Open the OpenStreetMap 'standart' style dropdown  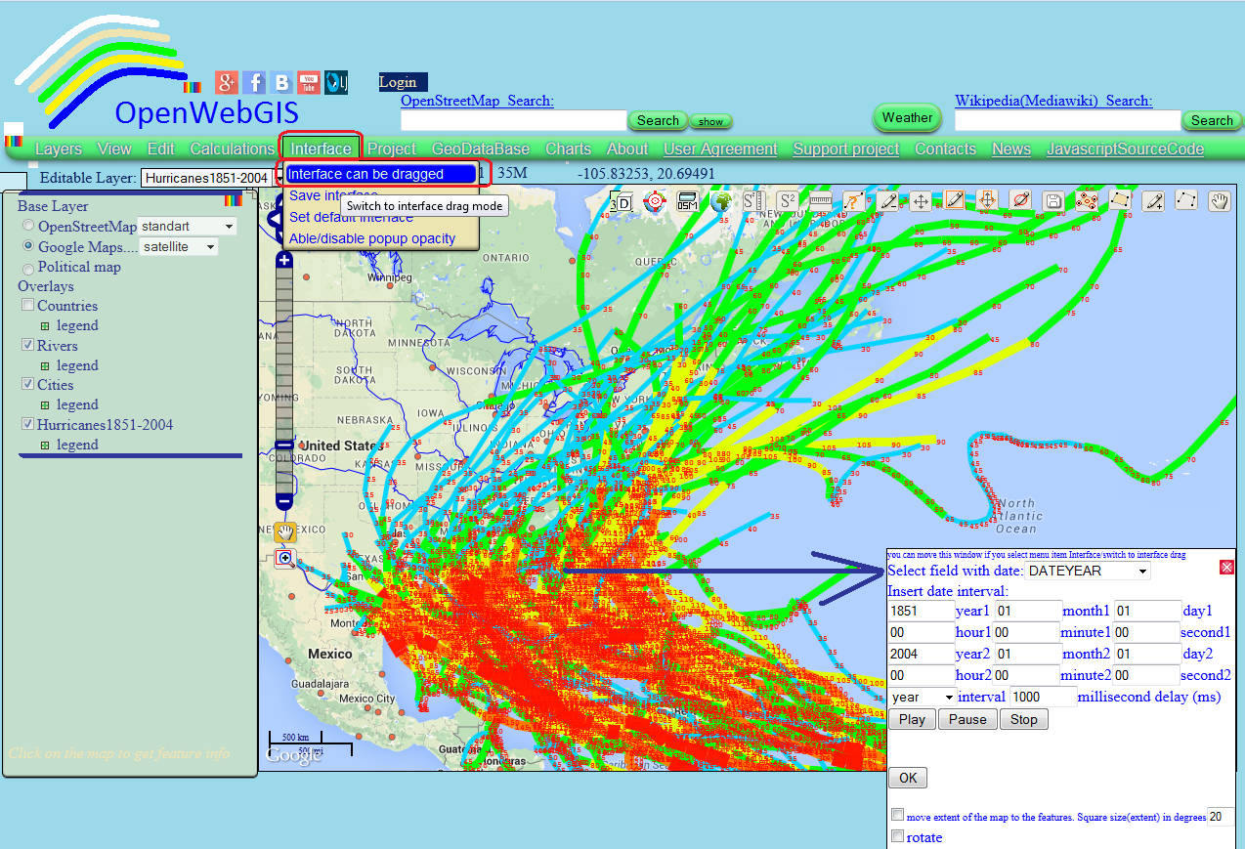pos(188,227)
